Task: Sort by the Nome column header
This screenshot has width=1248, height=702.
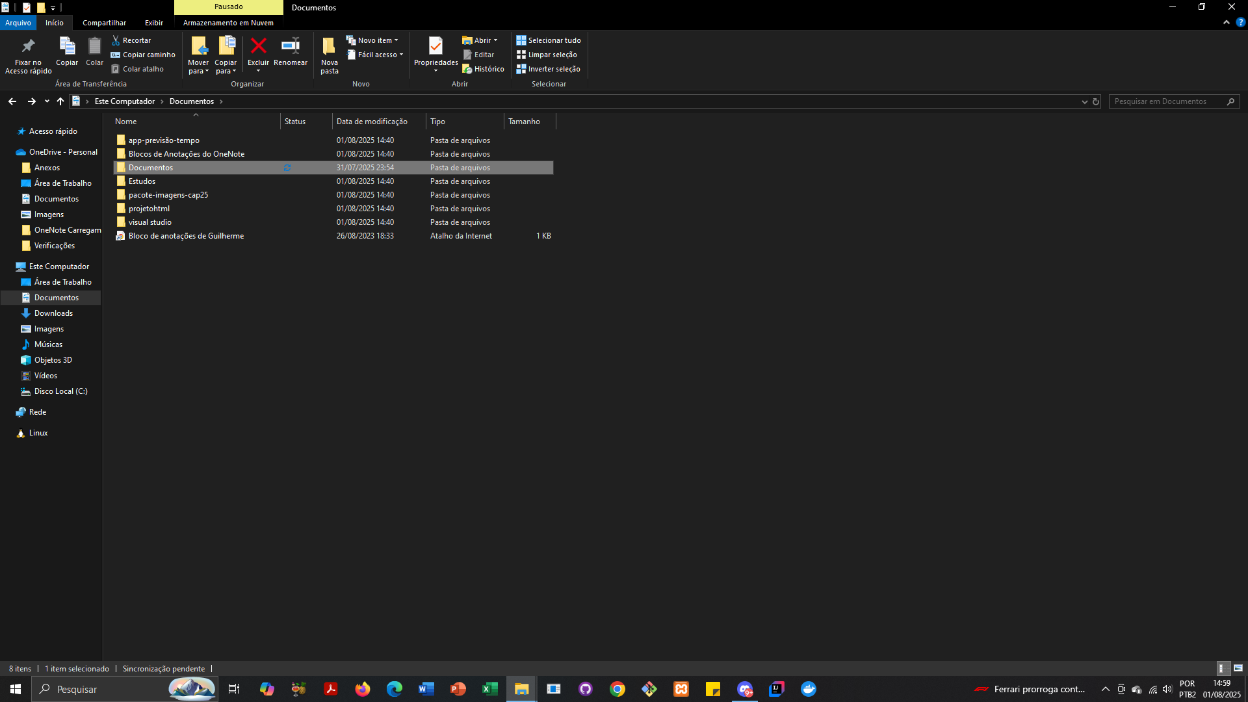Action: 196,122
